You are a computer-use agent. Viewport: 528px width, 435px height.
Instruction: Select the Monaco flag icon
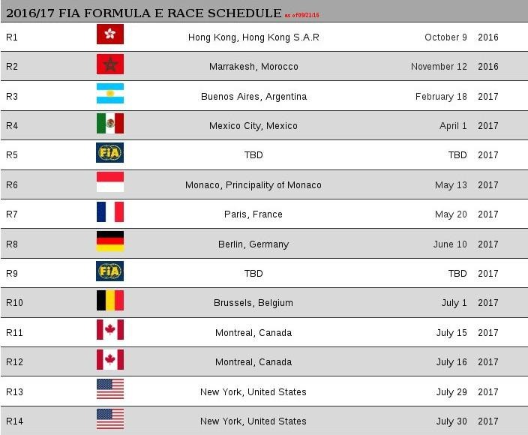tap(110, 181)
